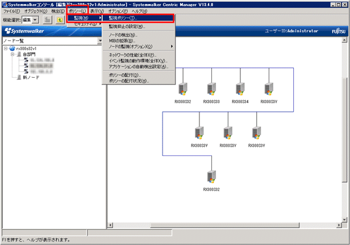Viewport: 350px width, 245px height.
Task: Select the RX300S3Y server beside RX300S34
Action: tap(269, 89)
